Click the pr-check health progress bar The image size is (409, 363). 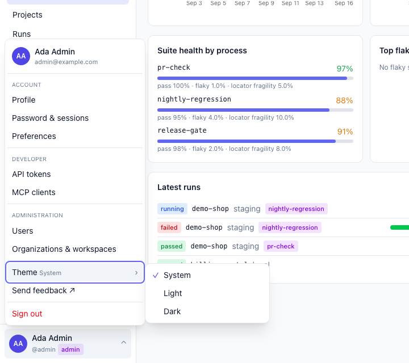click(x=255, y=78)
